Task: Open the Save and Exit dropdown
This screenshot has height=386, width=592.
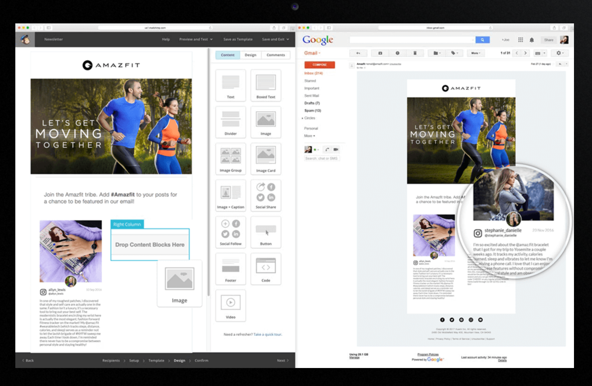Action: point(275,39)
